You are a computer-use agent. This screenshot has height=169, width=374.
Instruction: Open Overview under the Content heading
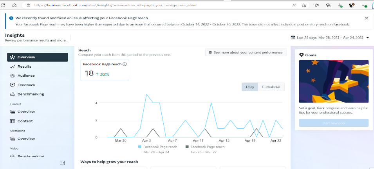pos(26,112)
